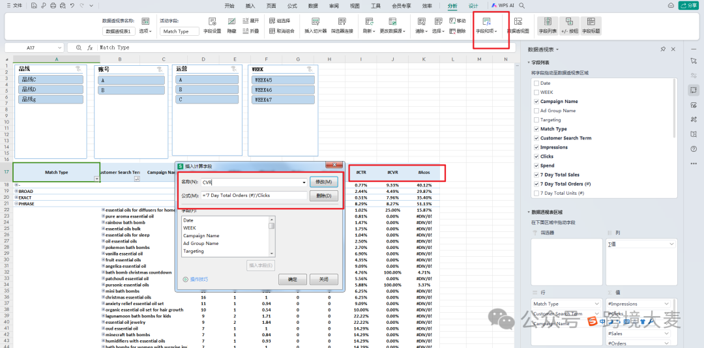Uncheck the Spend field checkbox
The height and width of the screenshot is (348, 704).
pos(536,166)
